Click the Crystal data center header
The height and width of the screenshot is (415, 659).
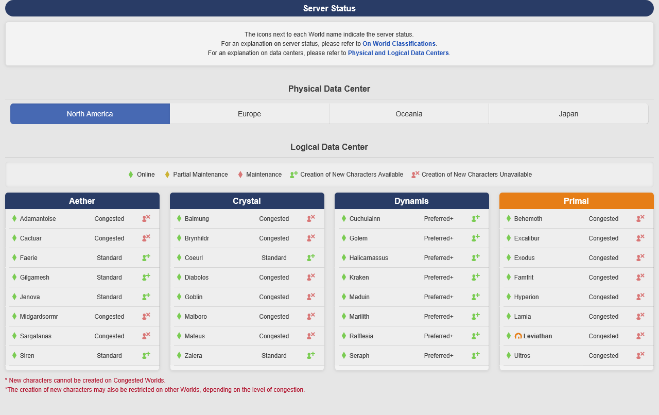point(247,201)
